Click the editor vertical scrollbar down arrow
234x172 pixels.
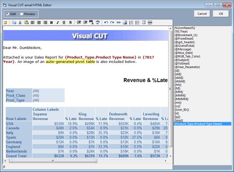click(x=171, y=156)
